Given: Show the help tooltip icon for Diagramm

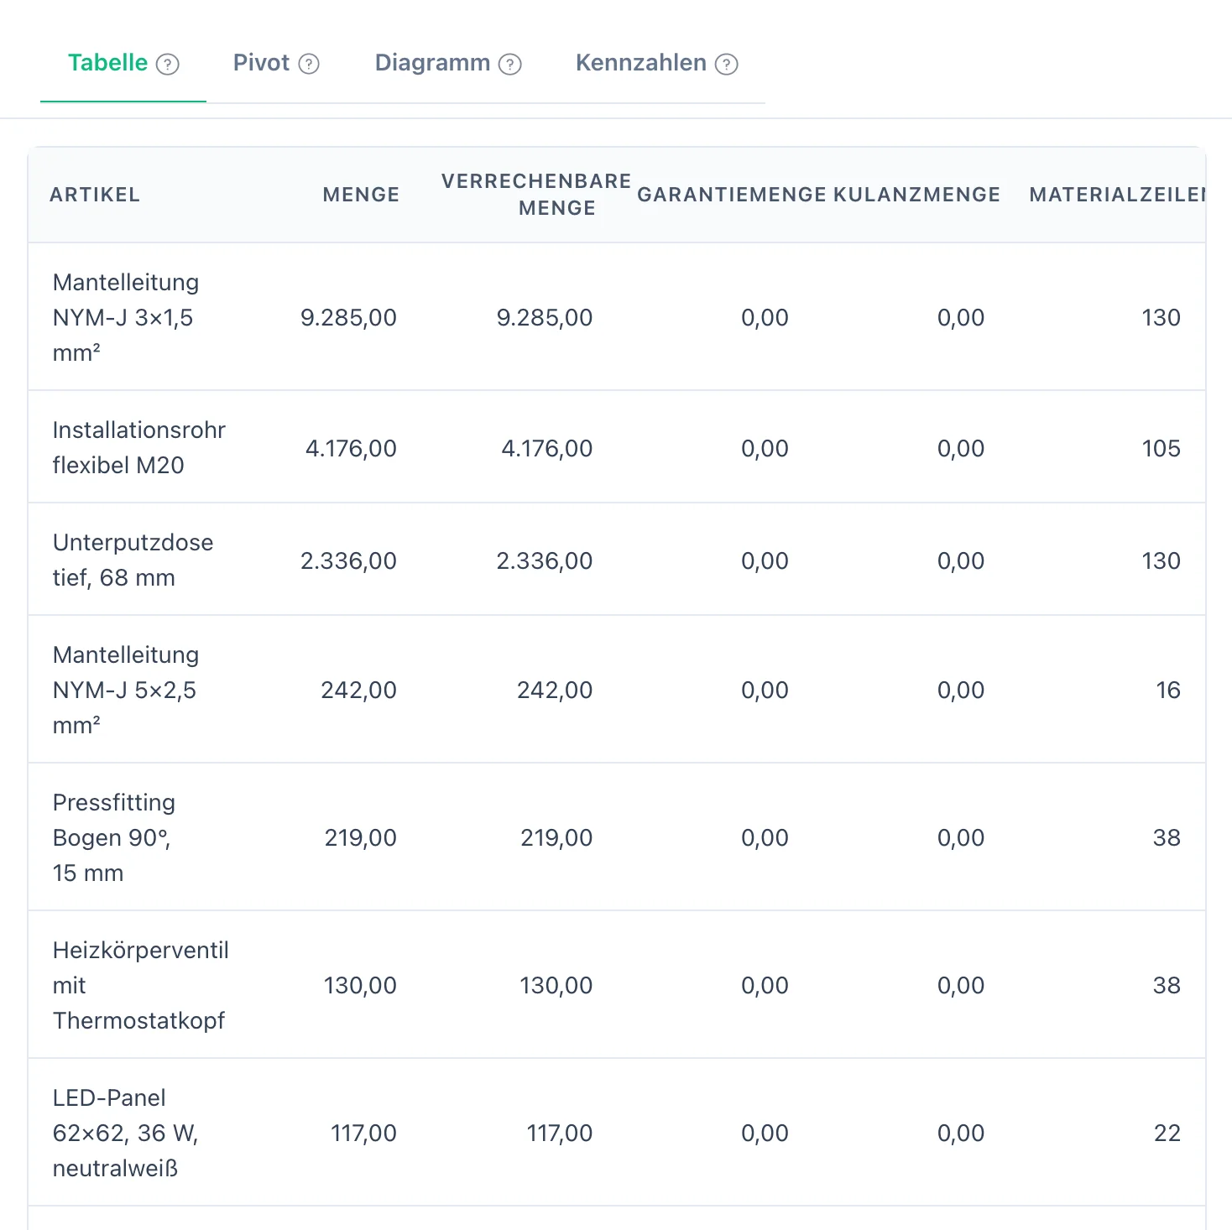Looking at the screenshot, I should click(510, 64).
